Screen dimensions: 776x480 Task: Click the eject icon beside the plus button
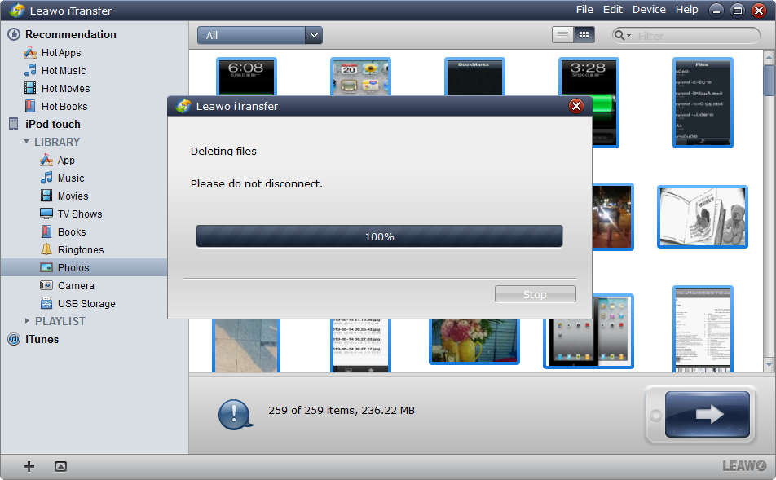60,466
